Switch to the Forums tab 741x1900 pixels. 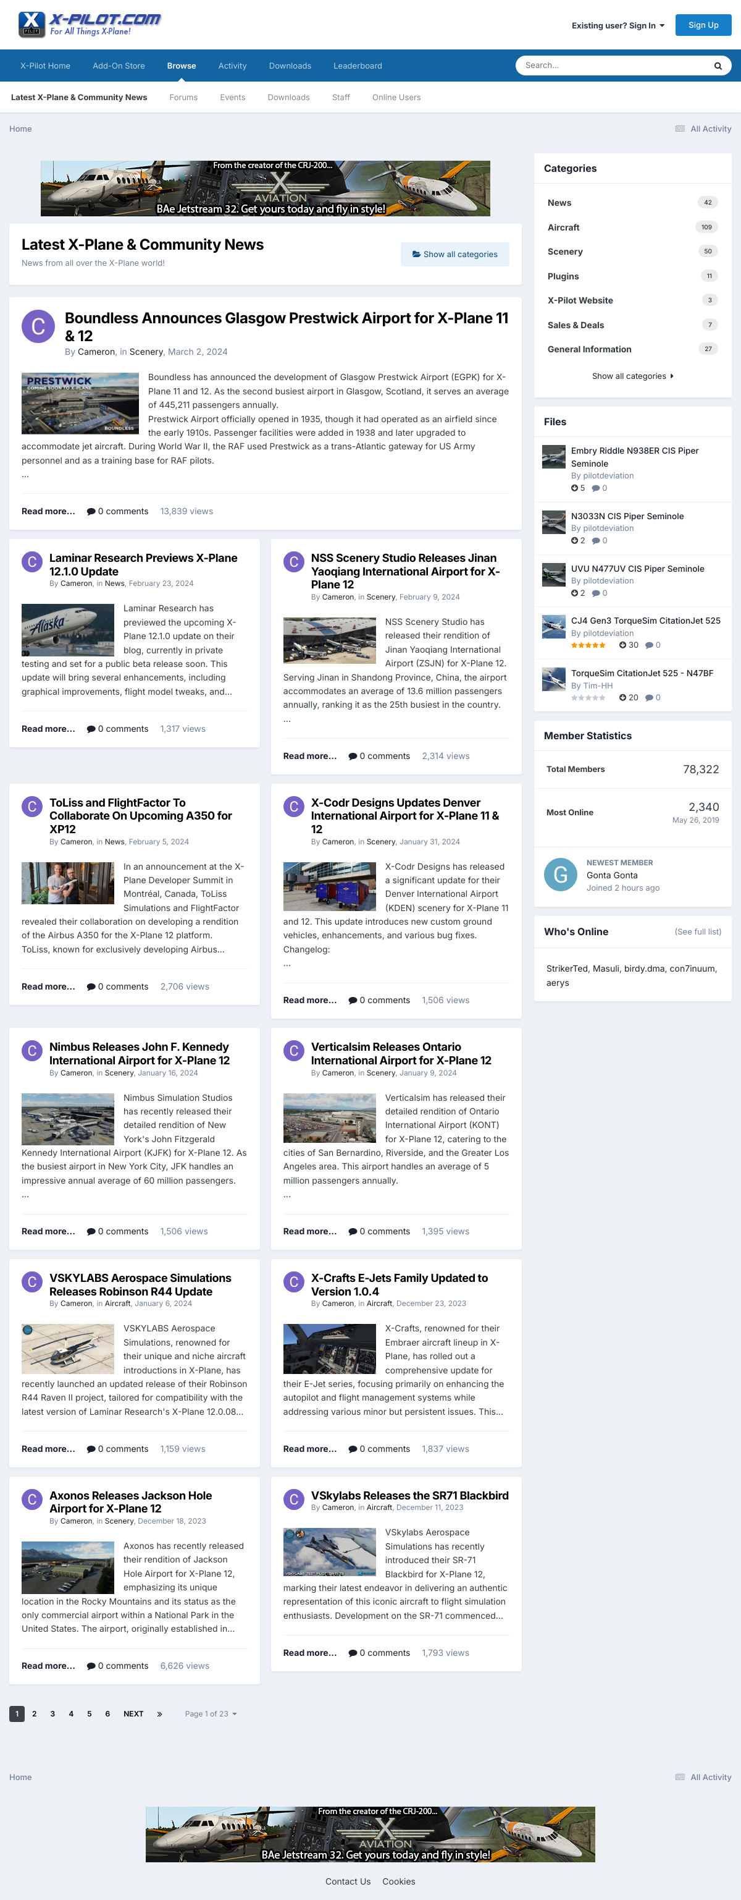(x=183, y=98)
